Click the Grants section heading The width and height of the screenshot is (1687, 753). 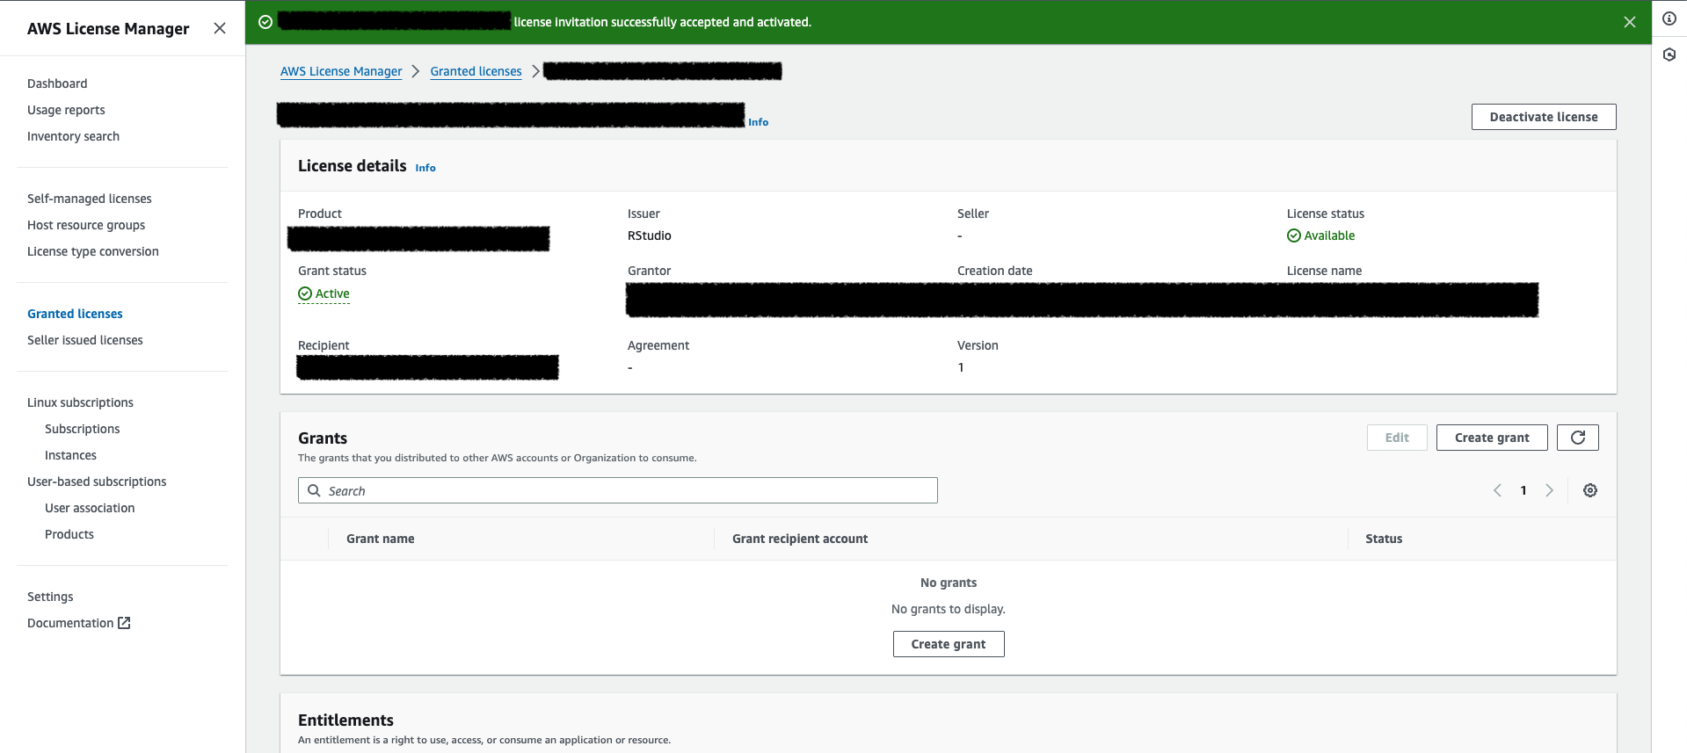tap(323, 438)
